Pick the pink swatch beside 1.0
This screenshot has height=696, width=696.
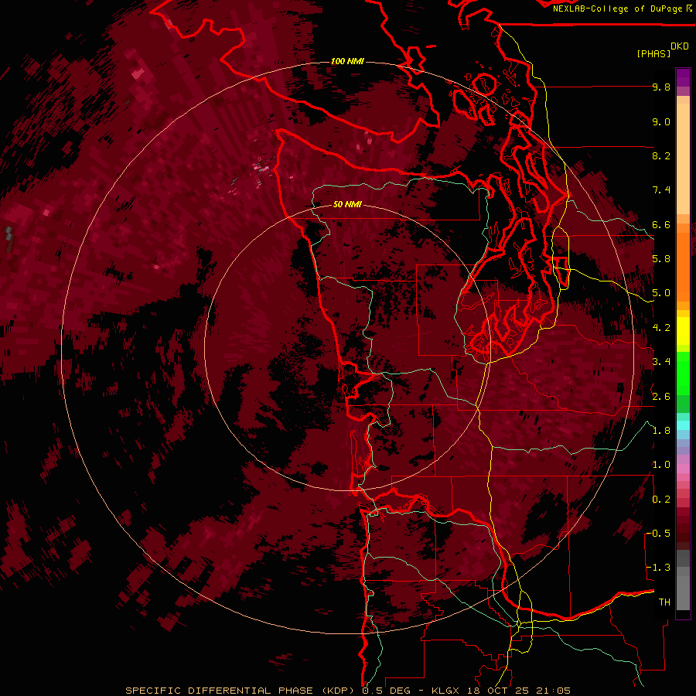[683, 469]
